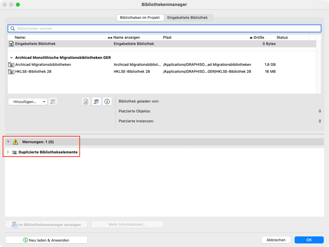
Task: Select Eingebettete Bibliothek in name column
Action: tap(35, 44)
